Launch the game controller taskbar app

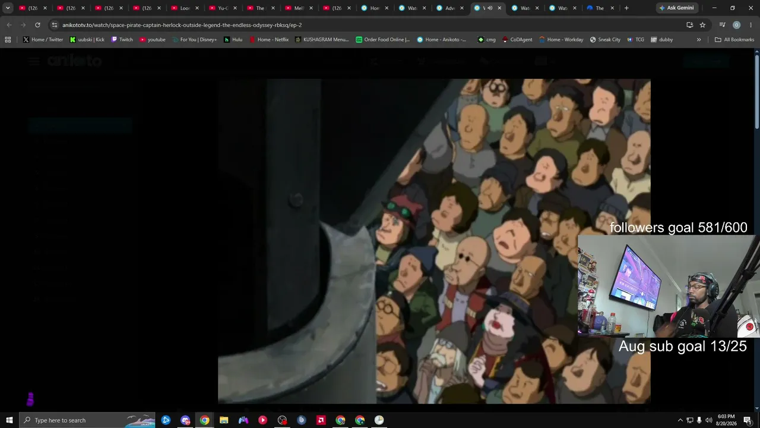click(x=243, y=420)
